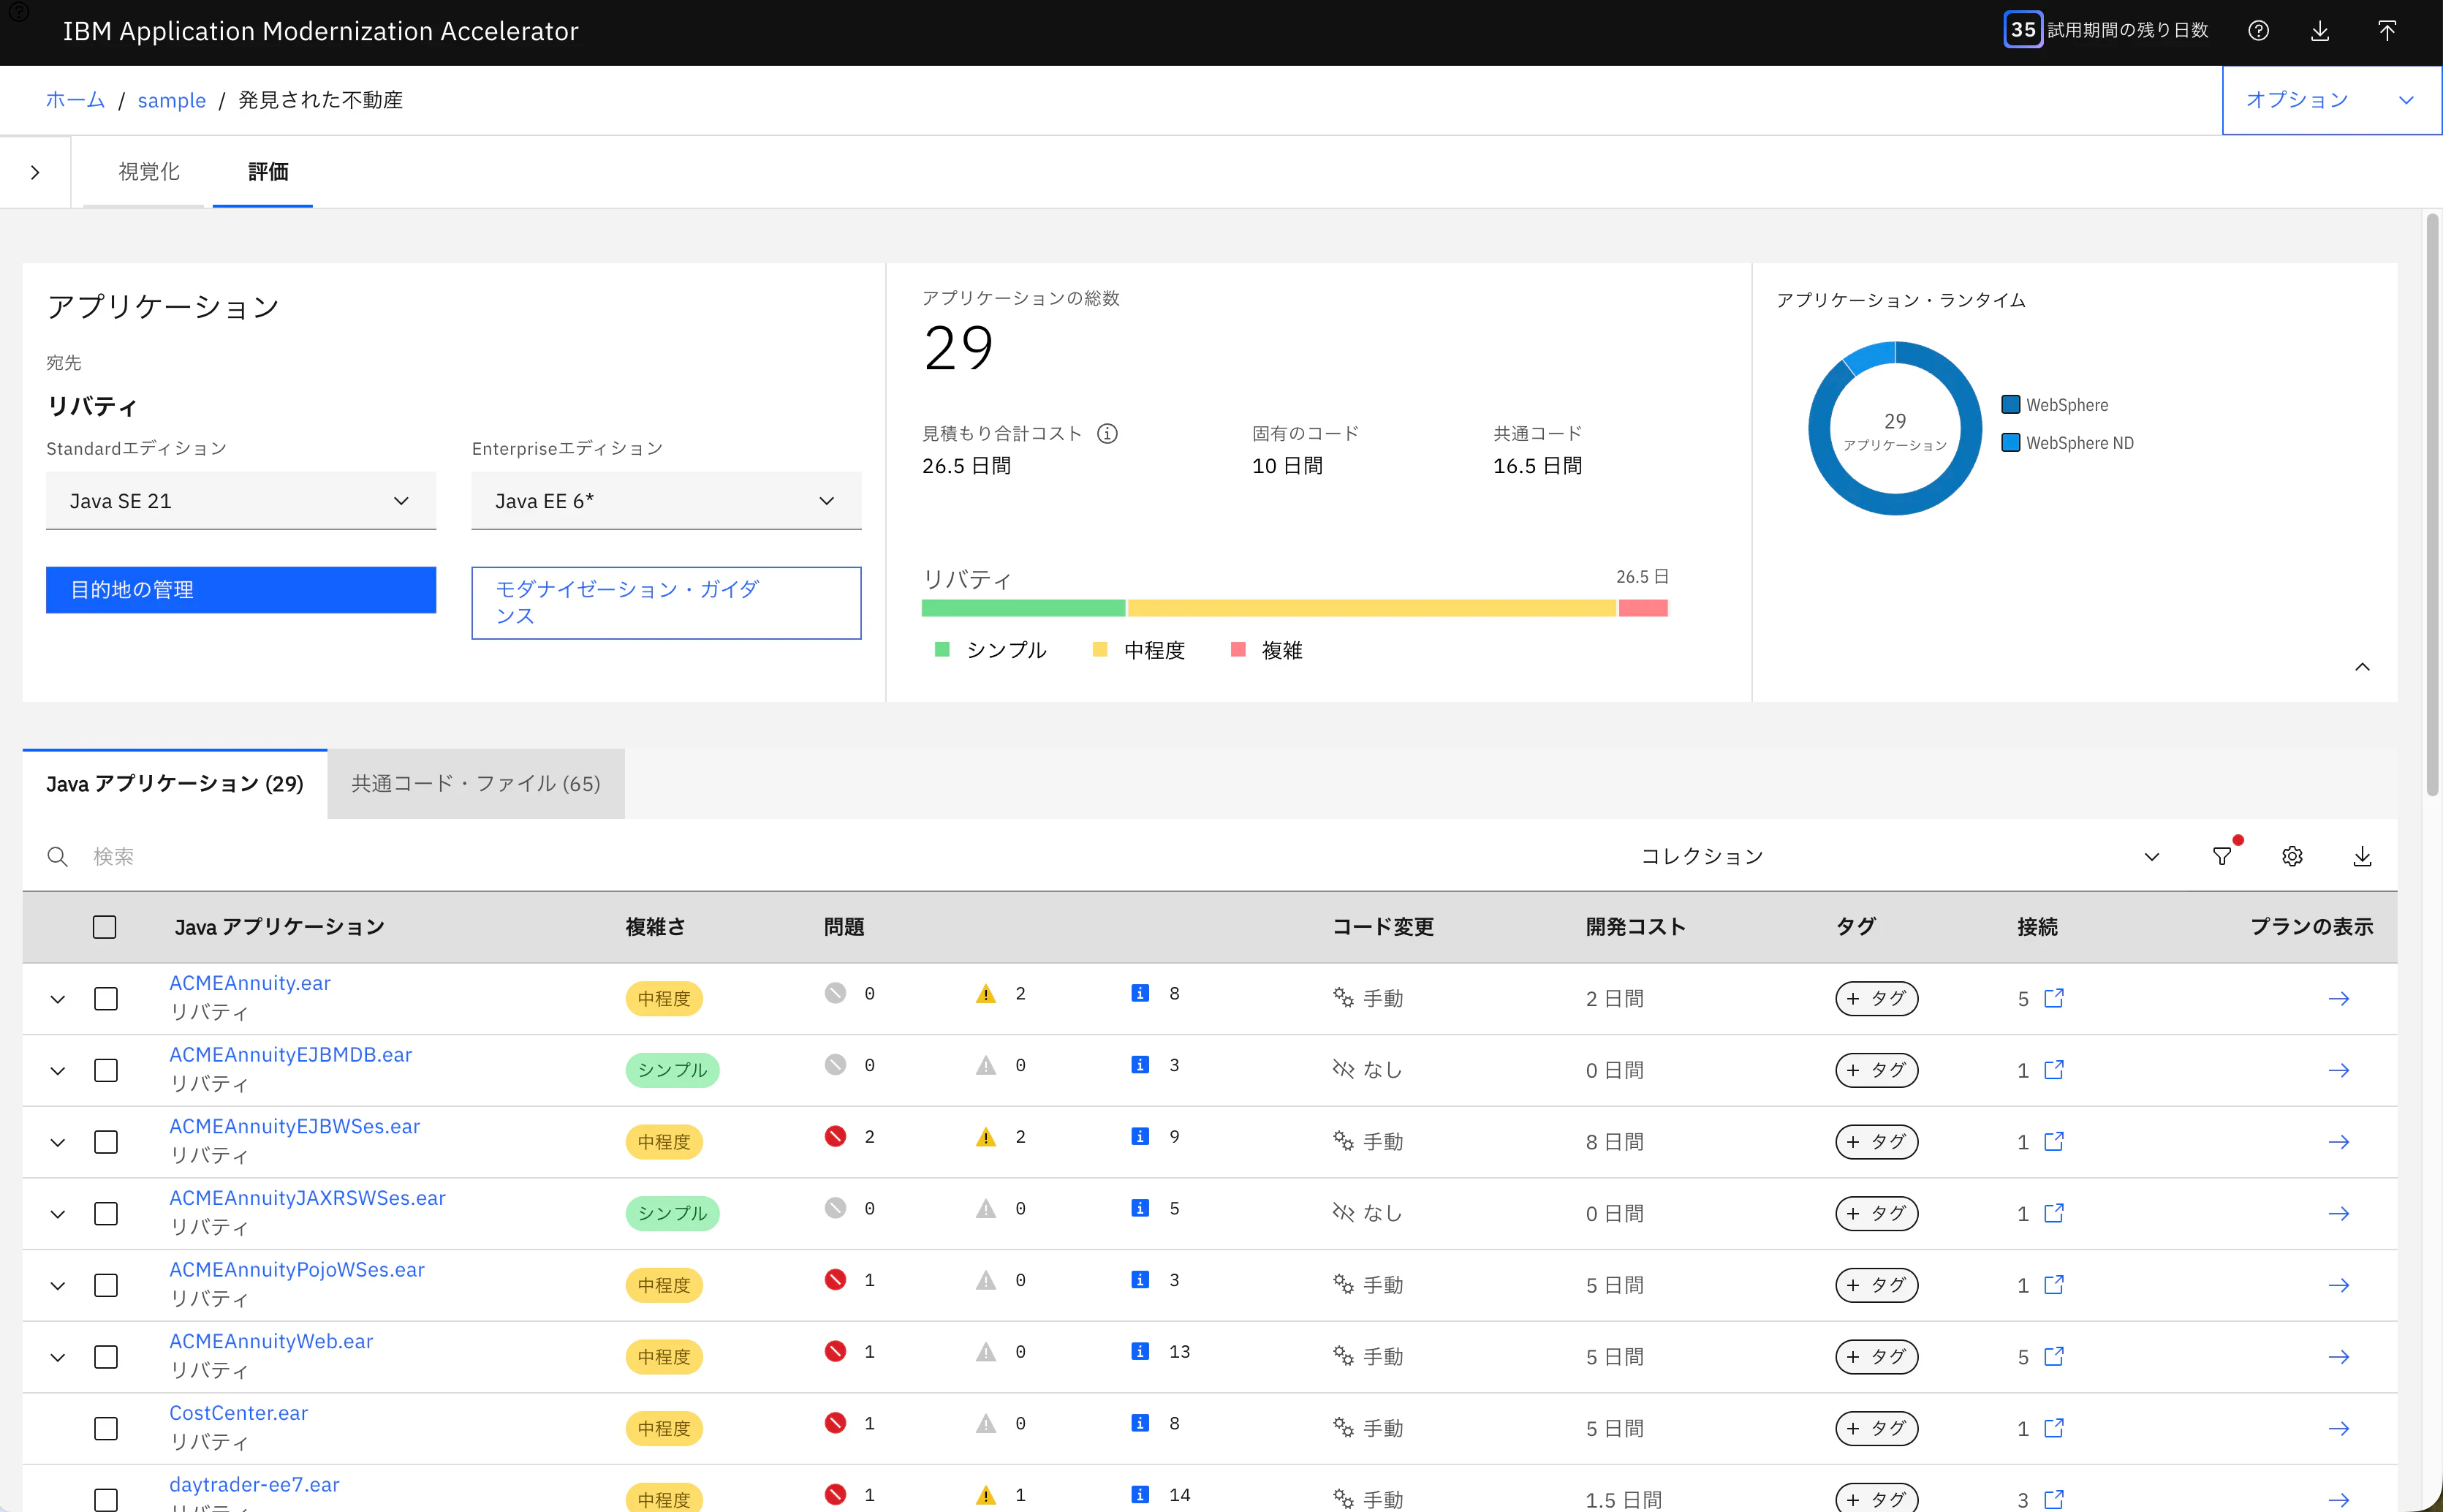This screenshot has height=1512, width=2443.
Task: Open table column settings gear
Action: 2292,856
